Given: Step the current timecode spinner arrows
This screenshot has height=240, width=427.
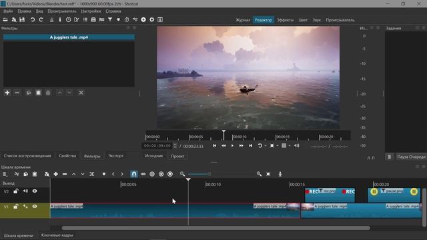Looking at the screenshot, I should [175, 146].
